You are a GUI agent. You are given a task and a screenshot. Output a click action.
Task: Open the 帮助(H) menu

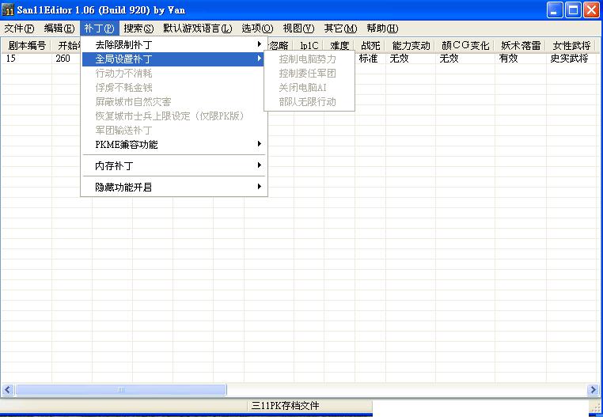[382, 28]
